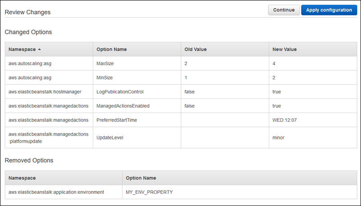This screenshot has height=206, width=361.
Task: Click the Removed Options Option Name header
Action: 141,178
